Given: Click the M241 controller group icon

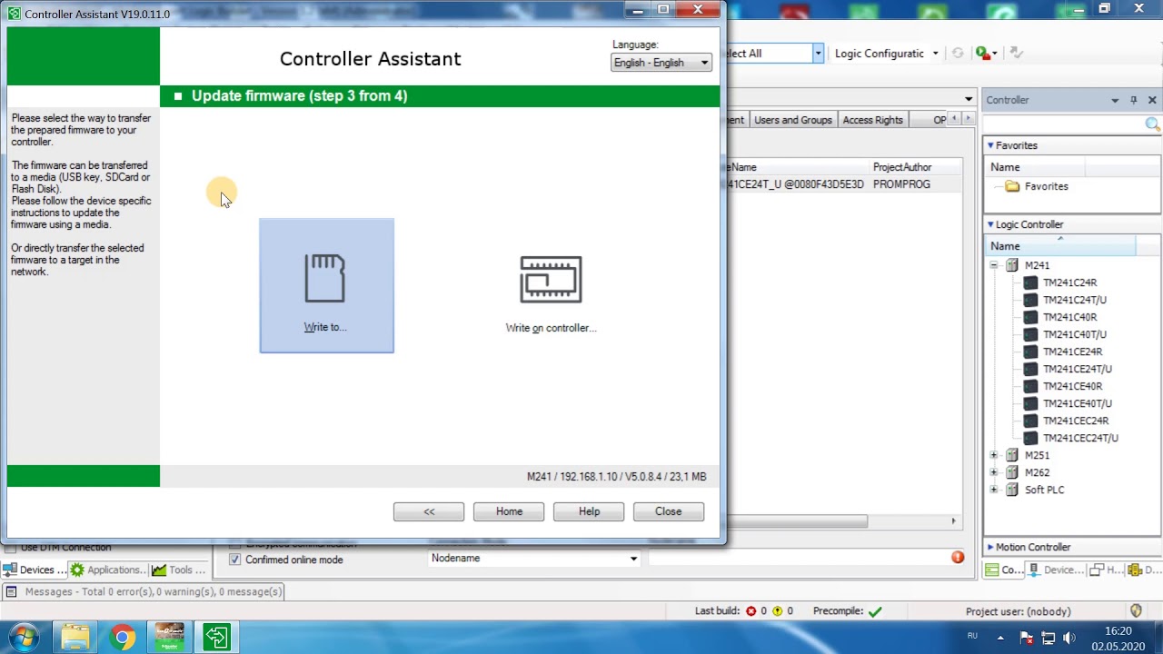Looking at the screenshot, I should (1012, 265).
